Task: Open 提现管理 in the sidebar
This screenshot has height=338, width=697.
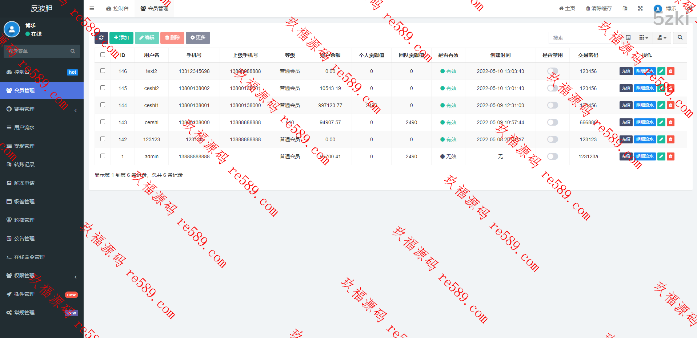Action: tap(24, 146)
